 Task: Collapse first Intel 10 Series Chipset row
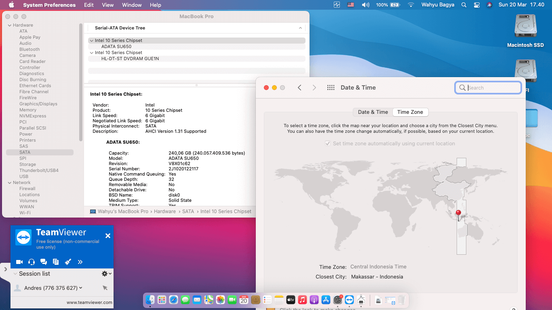coord(92,40)
